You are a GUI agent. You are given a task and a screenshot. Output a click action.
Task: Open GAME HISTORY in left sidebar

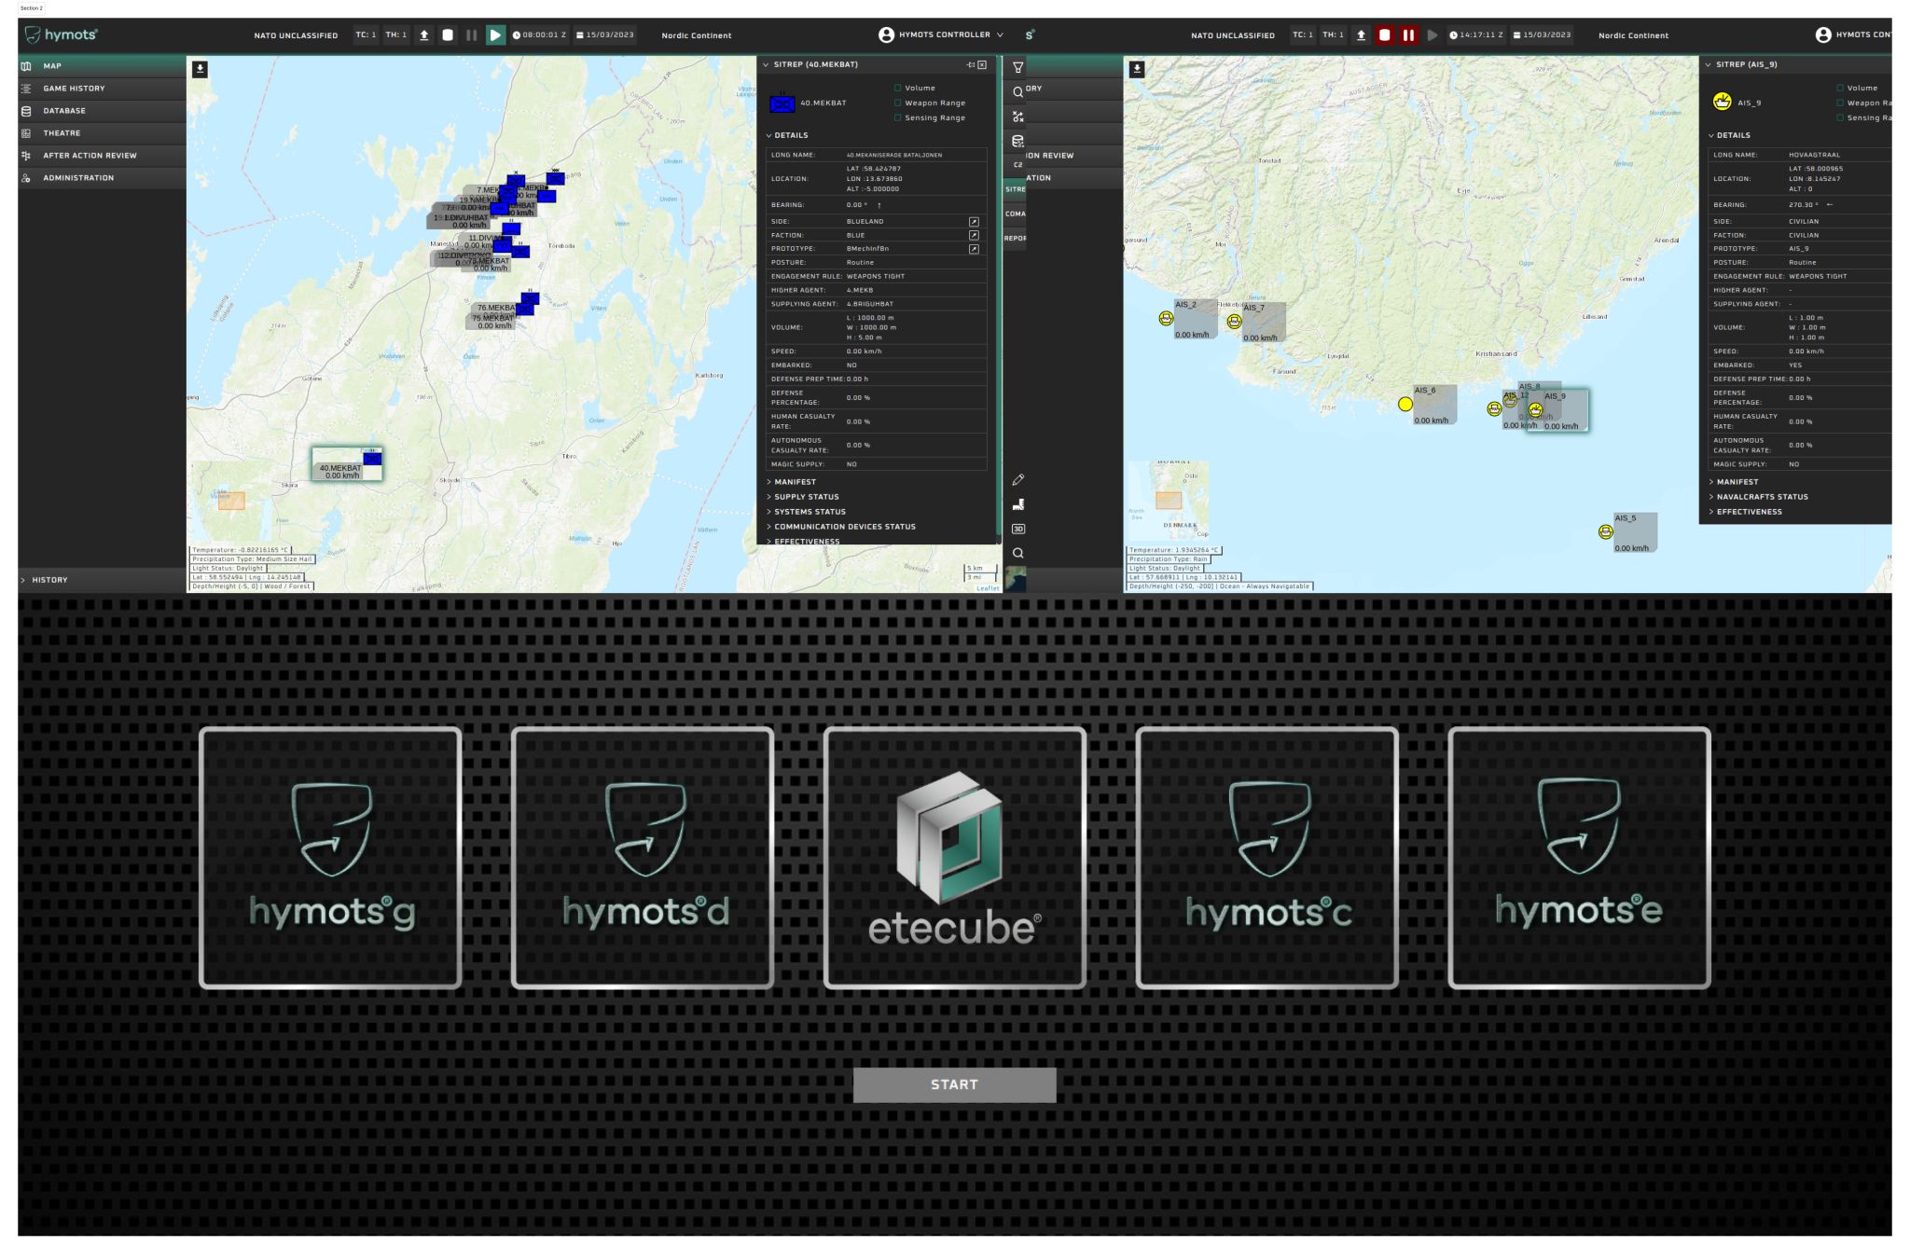102,89
